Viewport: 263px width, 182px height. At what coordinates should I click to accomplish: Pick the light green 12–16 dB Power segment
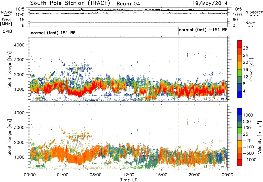(240, 73)
